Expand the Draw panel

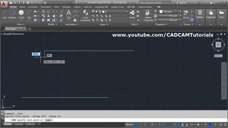point(21,25)
